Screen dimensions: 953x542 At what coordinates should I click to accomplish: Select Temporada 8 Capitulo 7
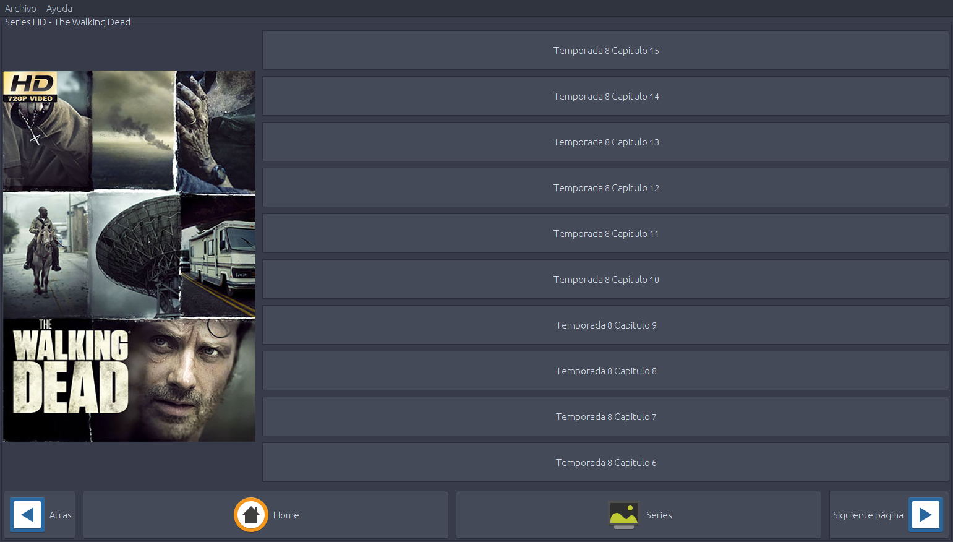605,416
